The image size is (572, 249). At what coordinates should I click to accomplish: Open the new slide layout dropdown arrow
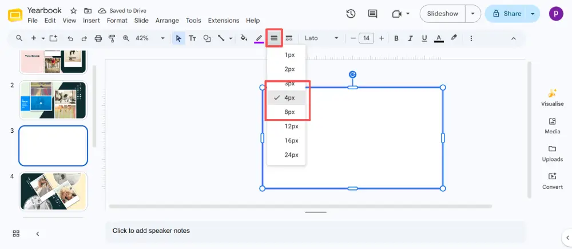pos(43,38)
